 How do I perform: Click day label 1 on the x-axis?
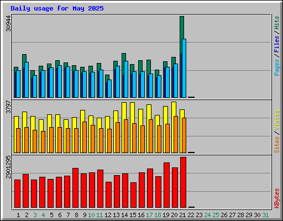tap(18, 215)
